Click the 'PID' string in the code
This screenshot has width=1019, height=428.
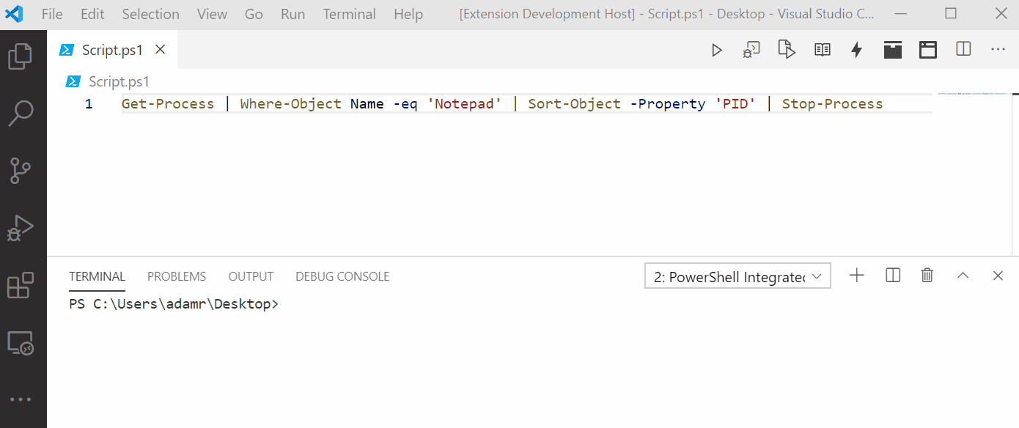tap(735, 104)
